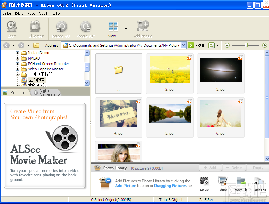Click the add-to-library box icon
Viewport: 269px width, 204px height.
point(105,183)
